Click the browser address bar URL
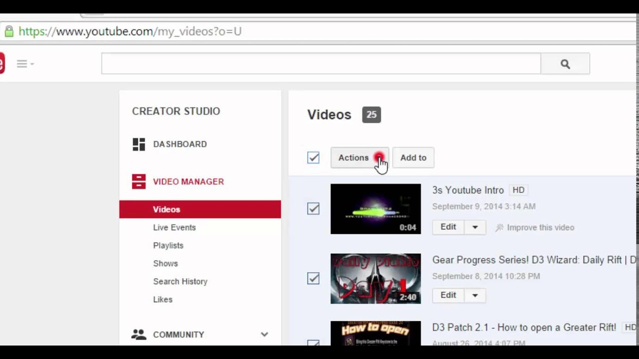 (130, 31)
